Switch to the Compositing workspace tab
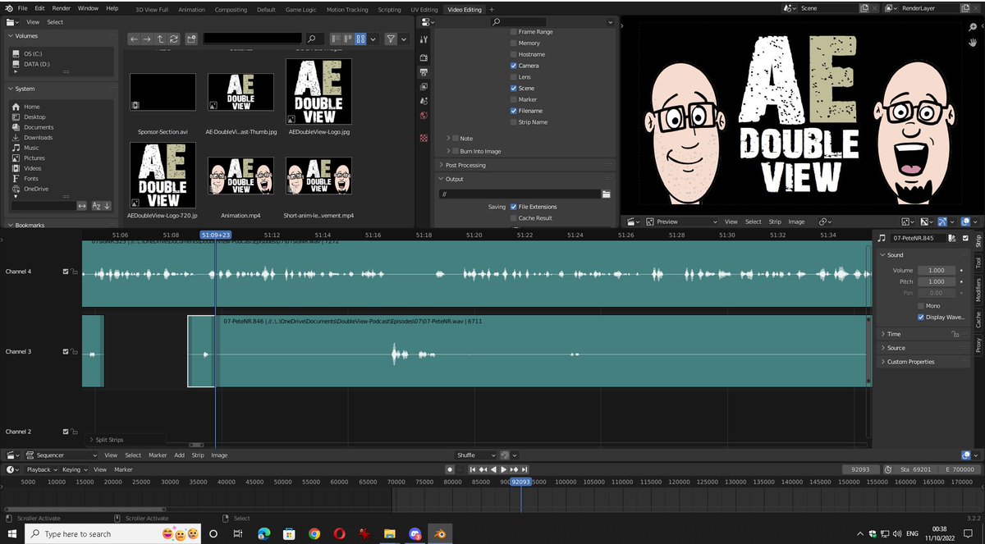 231,10
